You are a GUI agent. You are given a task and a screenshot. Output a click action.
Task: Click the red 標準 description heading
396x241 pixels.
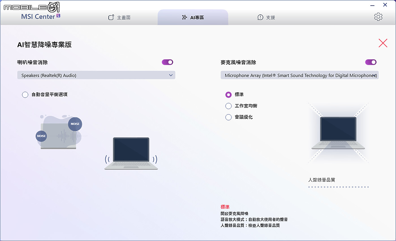pyautogui.click(x=225, y=207)
